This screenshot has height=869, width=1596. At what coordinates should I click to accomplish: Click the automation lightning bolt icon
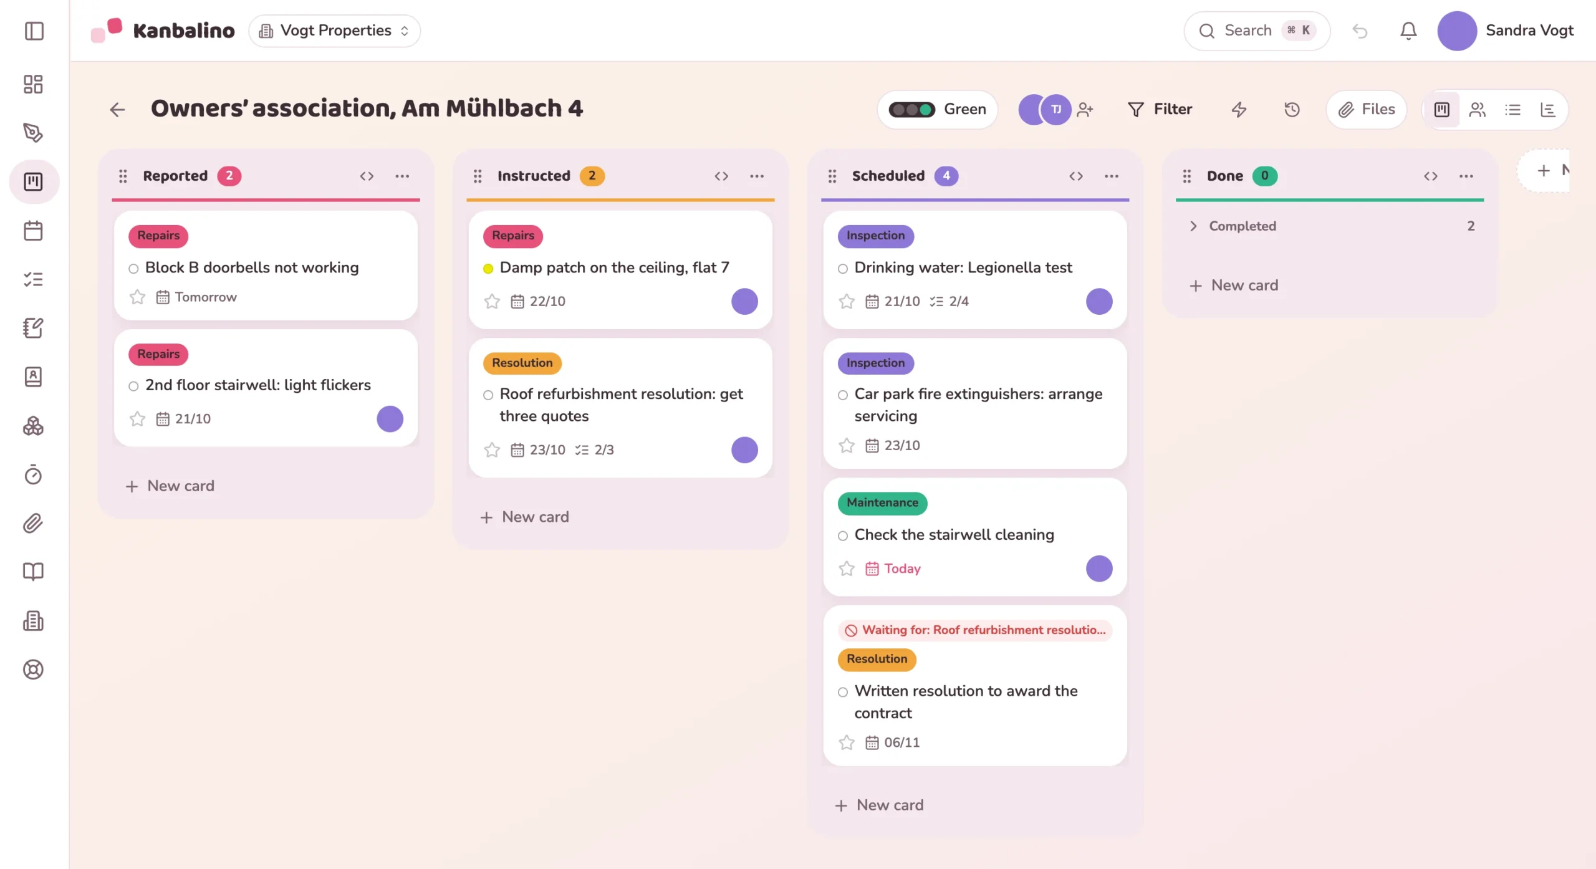coord(1239,110)
